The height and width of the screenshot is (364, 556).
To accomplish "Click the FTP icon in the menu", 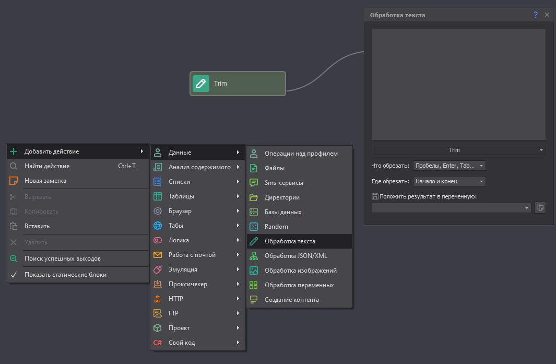I will click(x=158, y=313).
